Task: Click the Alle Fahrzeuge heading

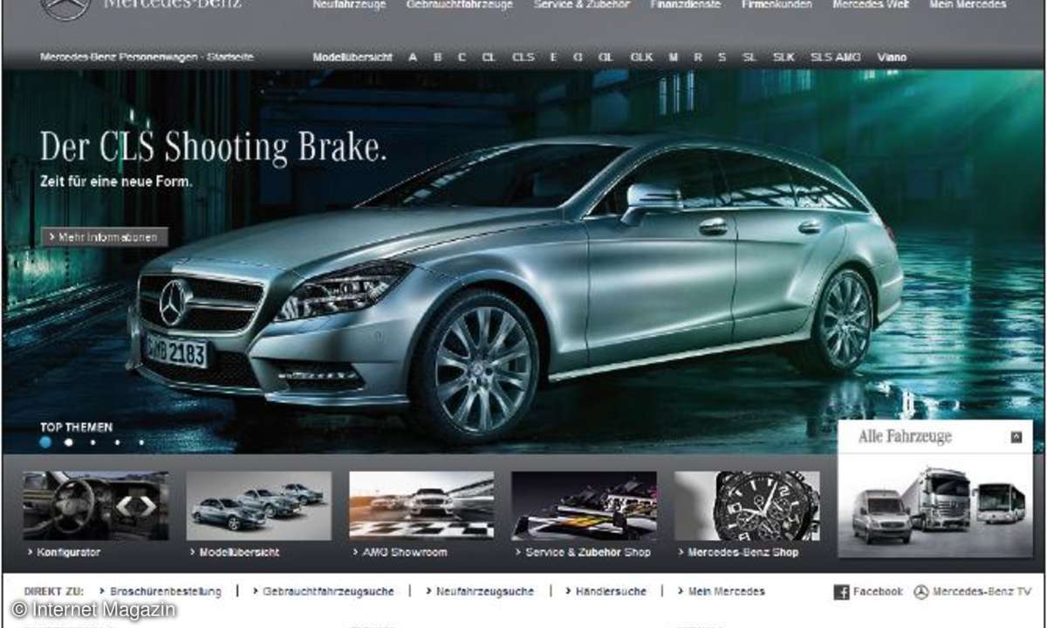Action: click(x=905, y=437)
